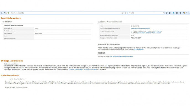Viewport: 190px width, 106px height.
Task: Open the 'Siehe Top 100' link
Action: [157, 31]
